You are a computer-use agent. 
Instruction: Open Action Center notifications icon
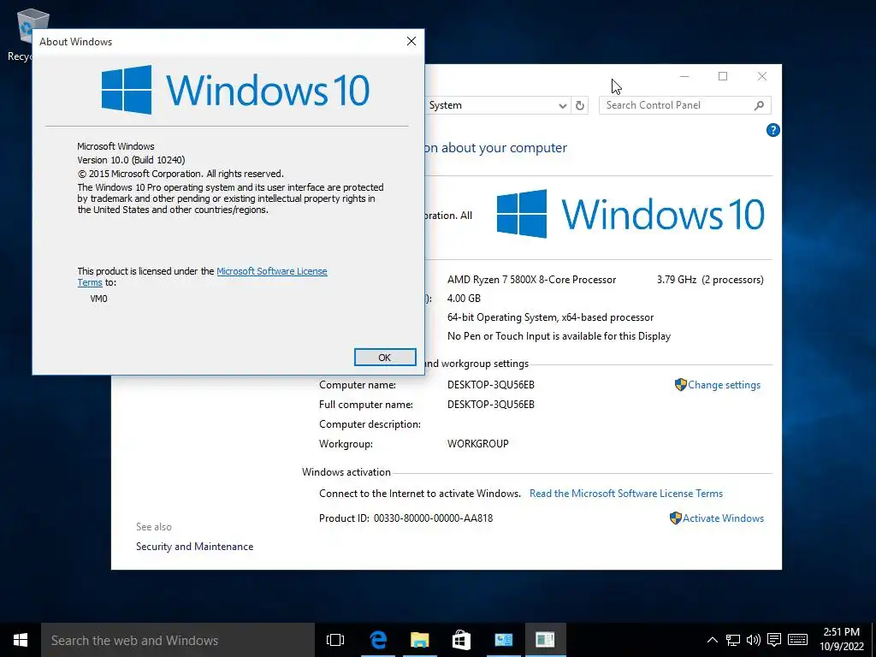click(x=773, y=640)
